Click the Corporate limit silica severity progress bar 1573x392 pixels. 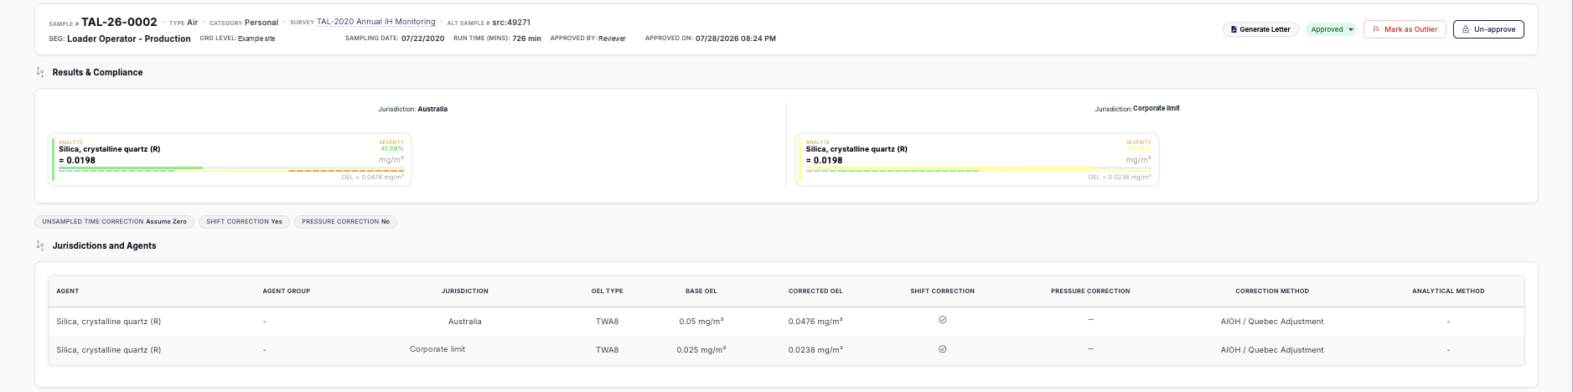pyautogui.click(x=978, y=169)
